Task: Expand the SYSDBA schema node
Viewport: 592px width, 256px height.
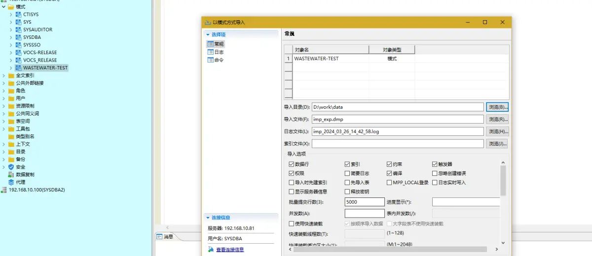Action: click(11, 37)
